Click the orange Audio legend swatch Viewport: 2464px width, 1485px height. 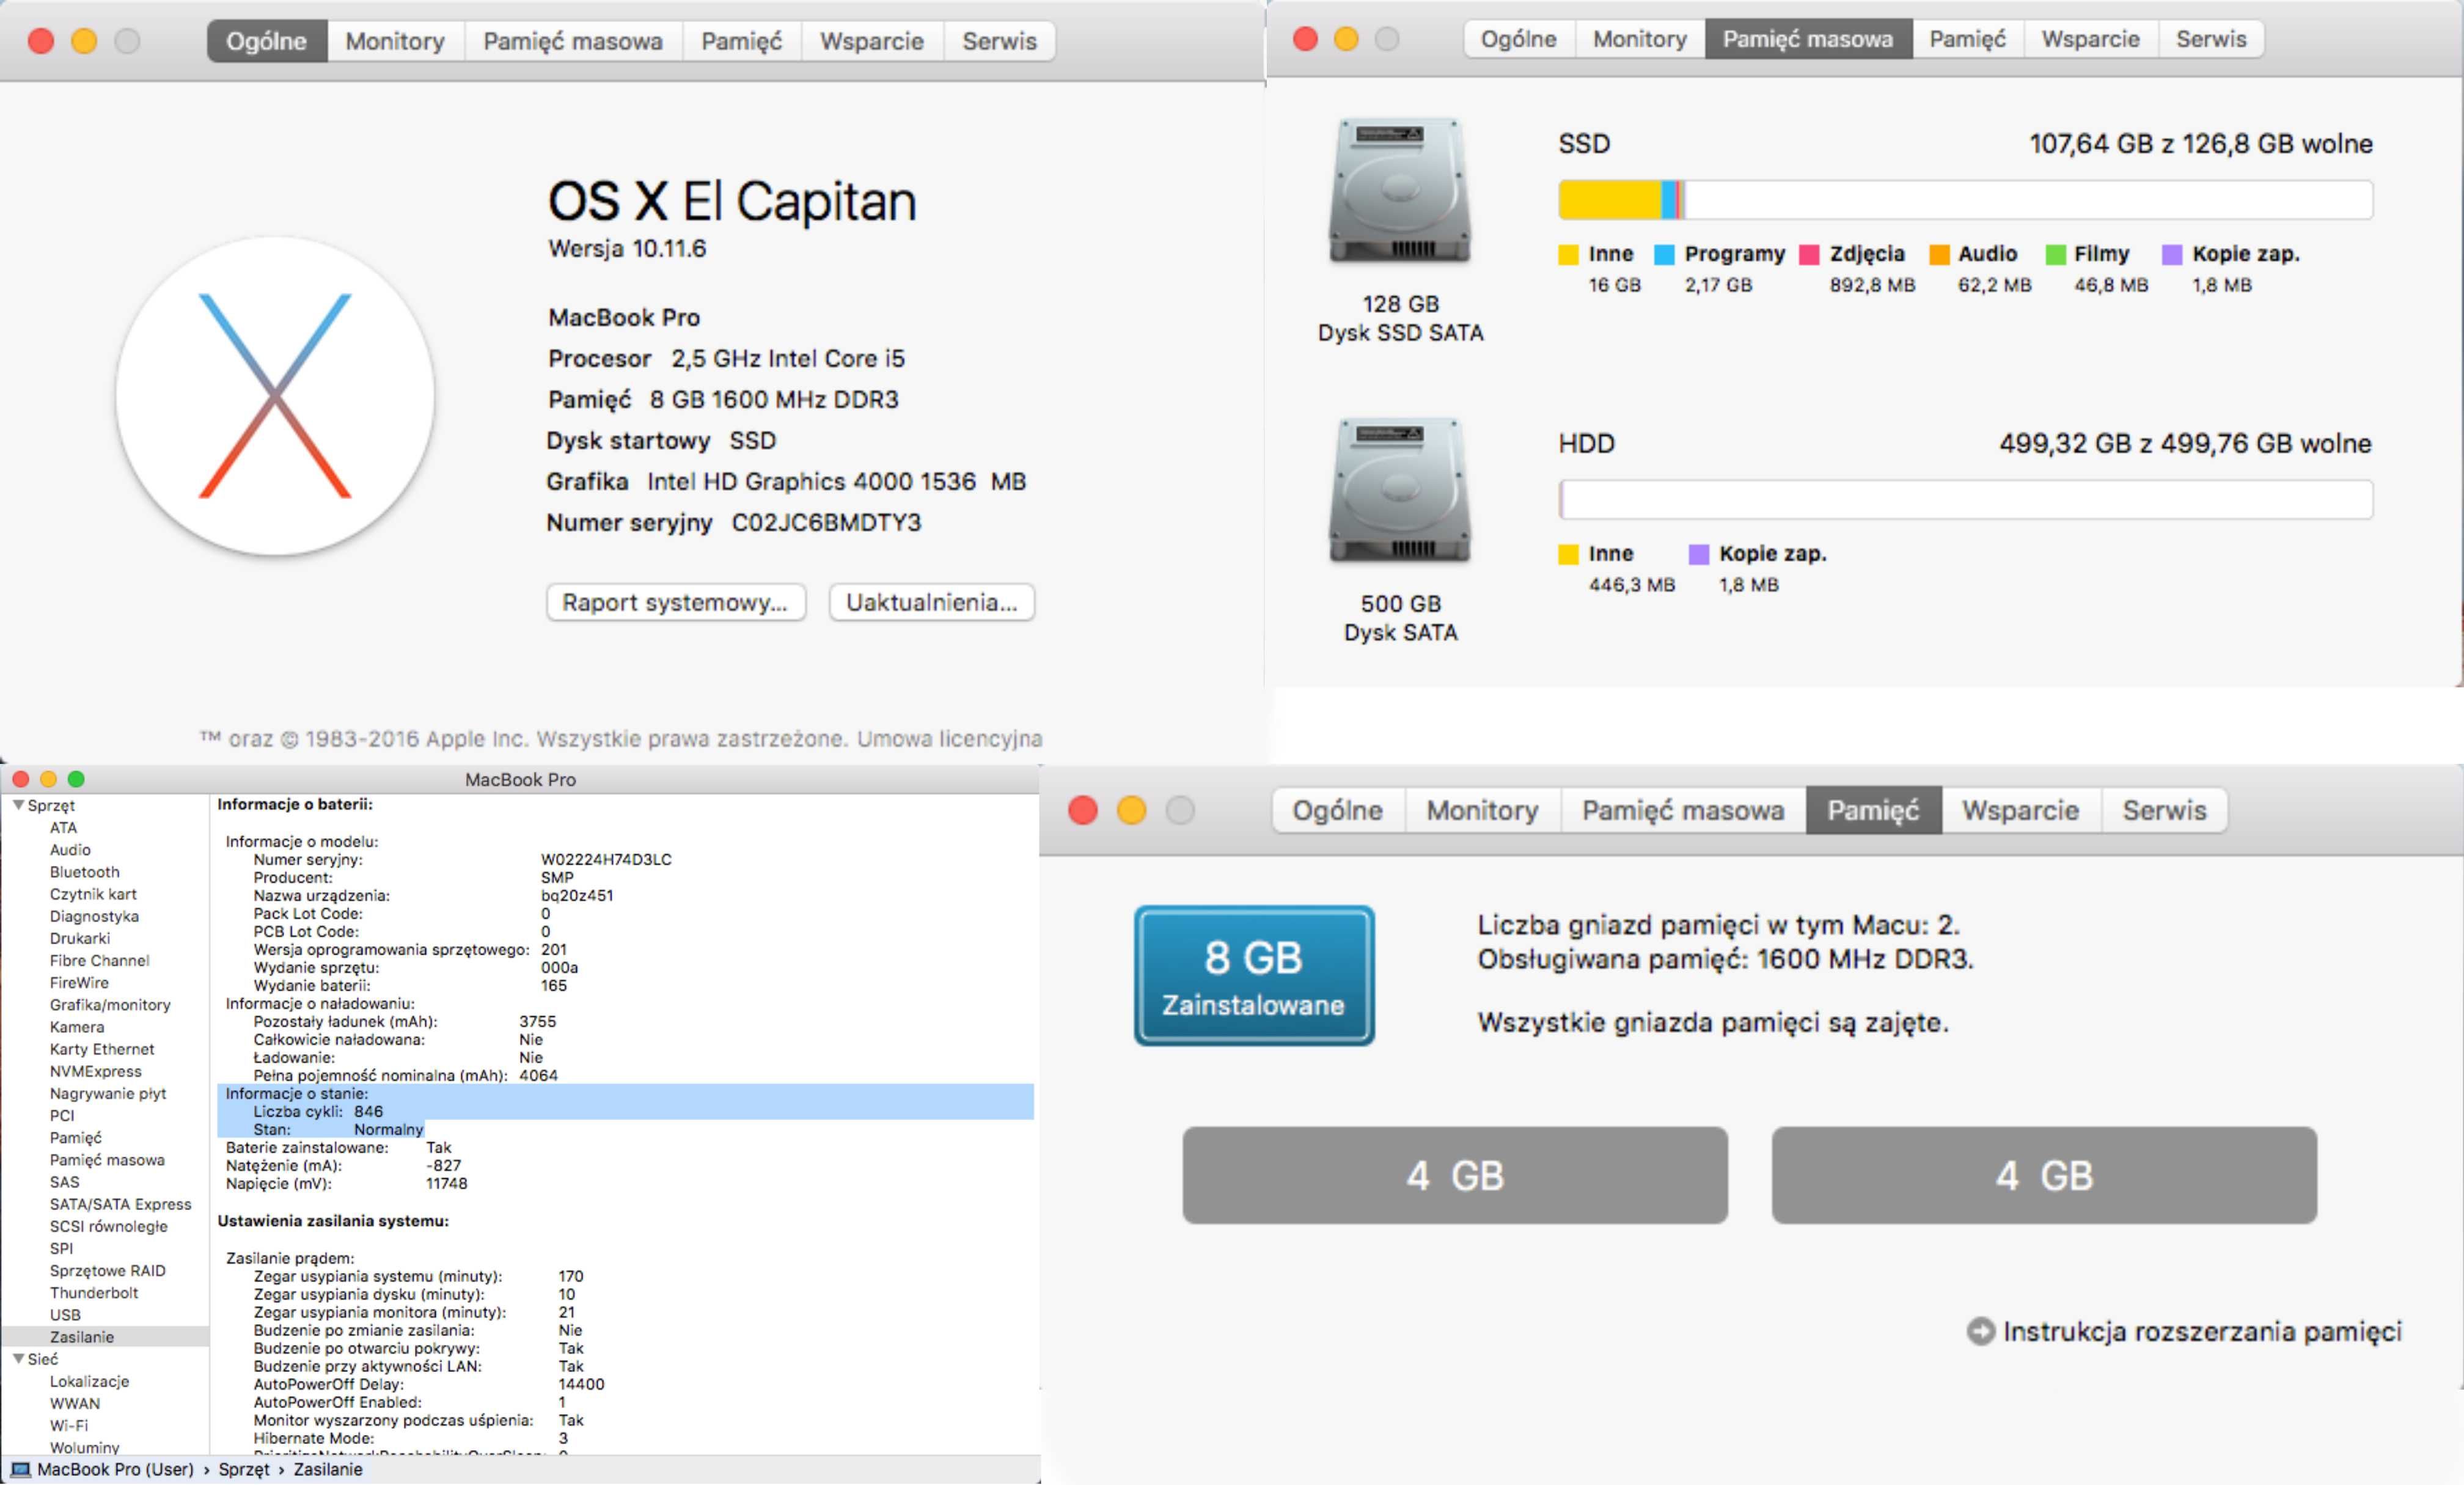click(x=1939, y=255)
